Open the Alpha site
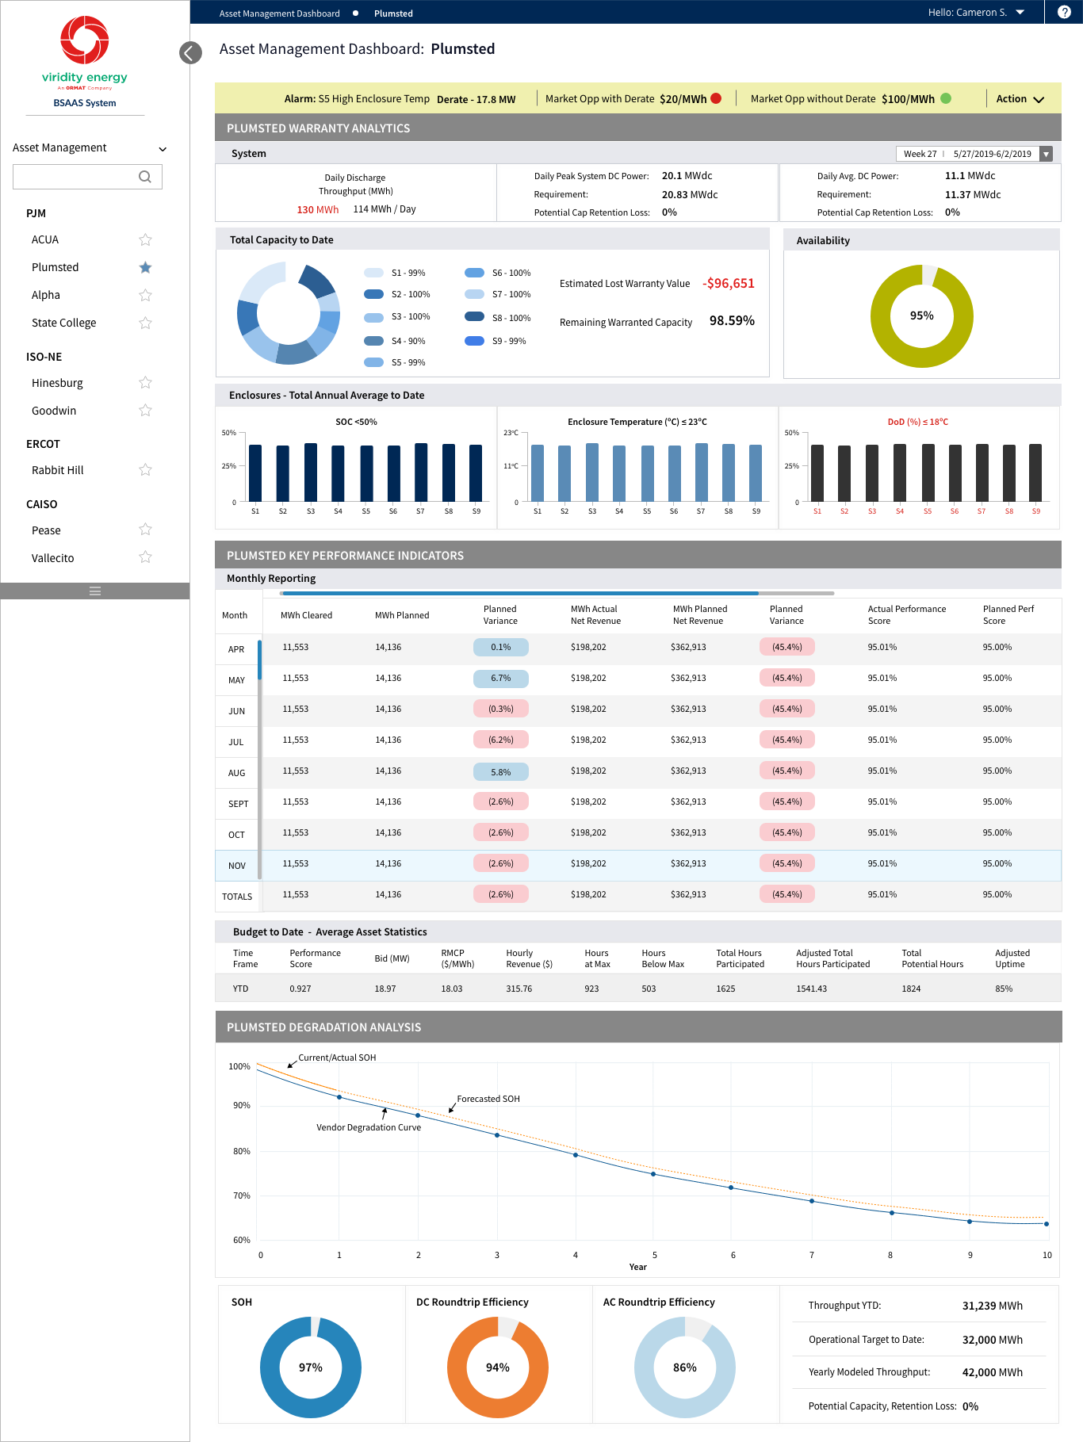 tap(46, 295)
